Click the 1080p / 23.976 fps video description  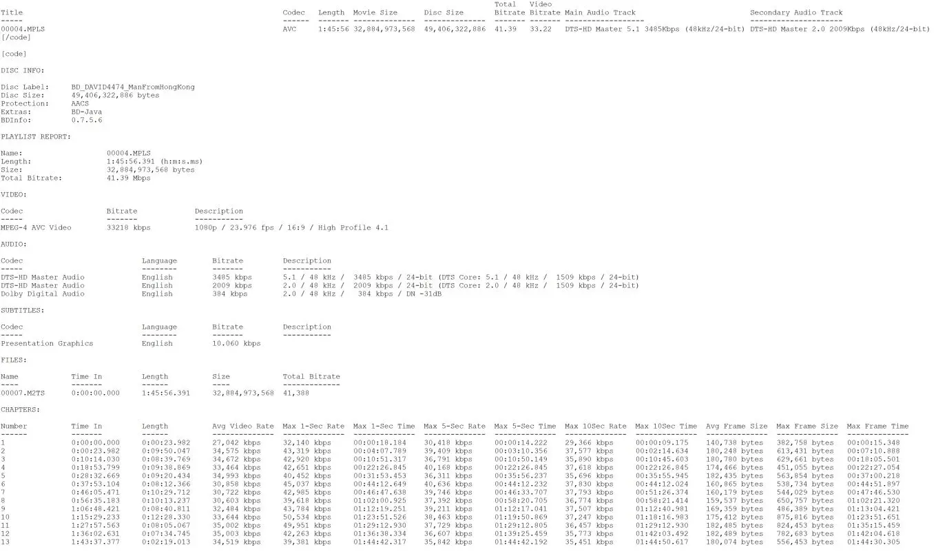[x=291, y=227]
